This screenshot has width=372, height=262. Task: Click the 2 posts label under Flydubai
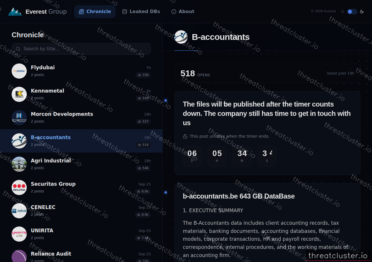click(x=37, y=75)
